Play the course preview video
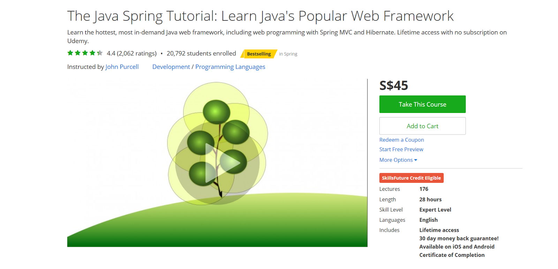Screen dimensions: 558x269 (222, 163)
